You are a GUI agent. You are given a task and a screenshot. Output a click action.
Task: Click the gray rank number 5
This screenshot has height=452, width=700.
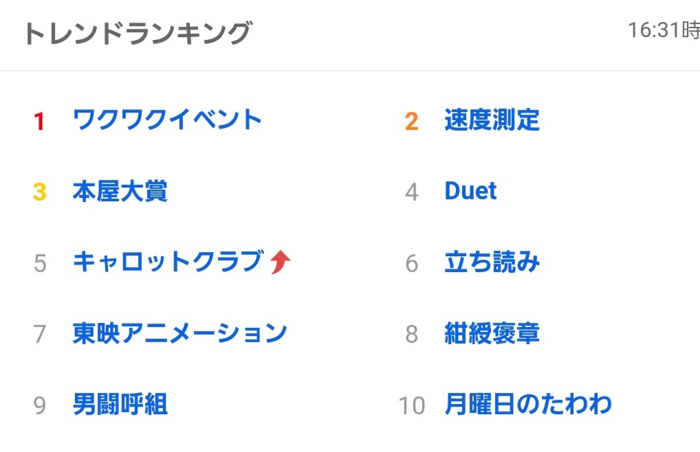pyautogui.click(x=40, y=263)
